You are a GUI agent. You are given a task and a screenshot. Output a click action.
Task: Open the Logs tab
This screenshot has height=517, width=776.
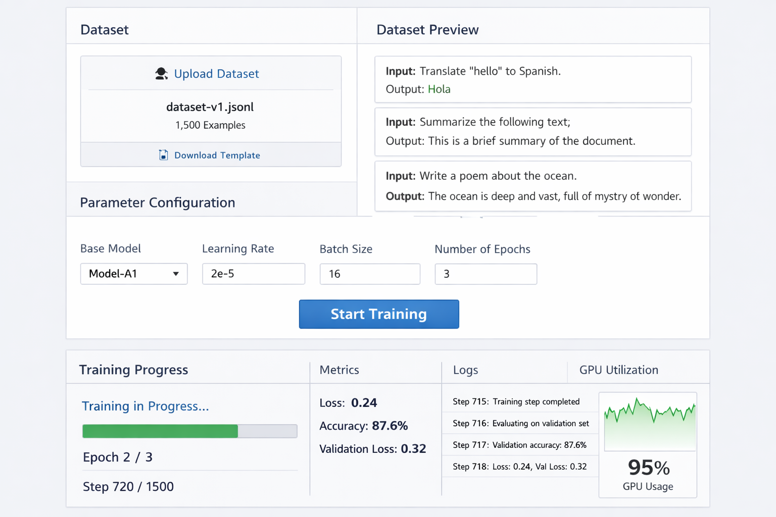[x=465, y=370]
